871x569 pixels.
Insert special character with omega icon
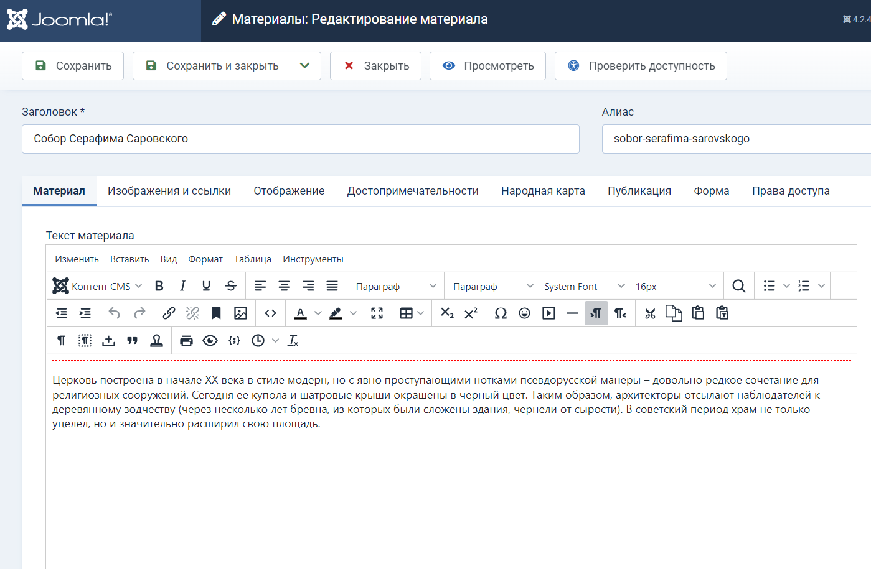click(x=501, y=313)
